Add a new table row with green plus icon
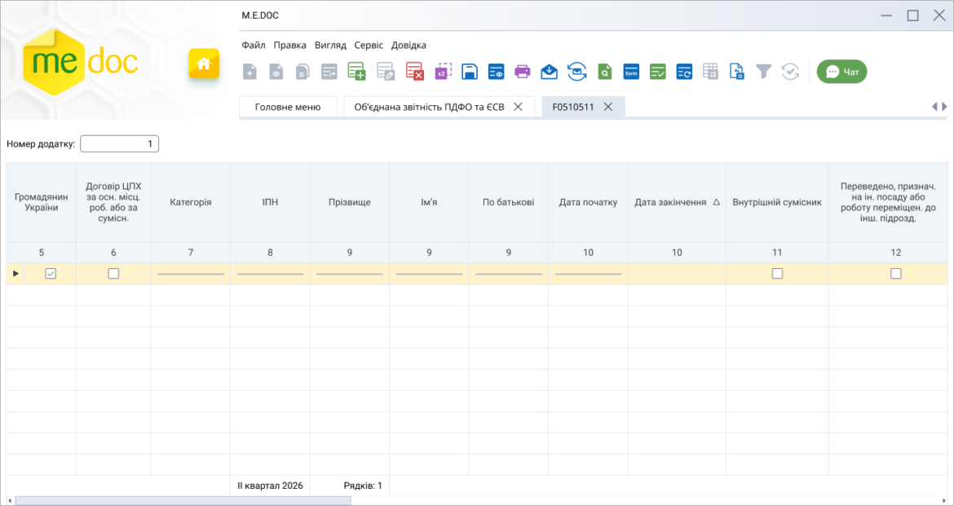 coord(356,72)
